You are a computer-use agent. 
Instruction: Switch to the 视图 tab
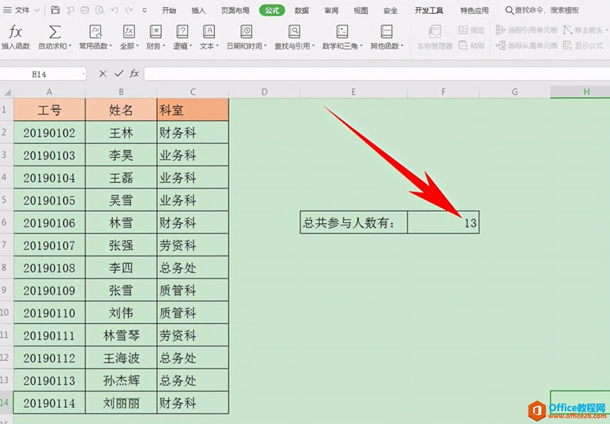(x=360, y=11)
